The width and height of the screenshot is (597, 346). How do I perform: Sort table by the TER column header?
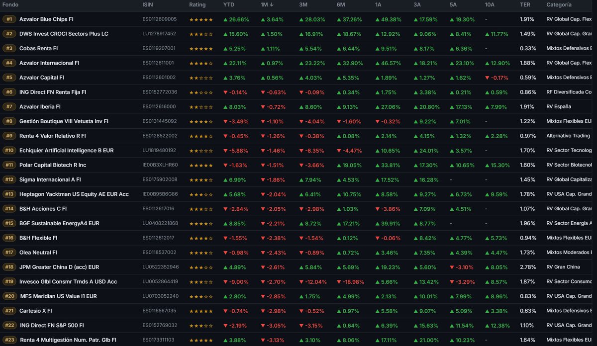[x=525, y=4]
